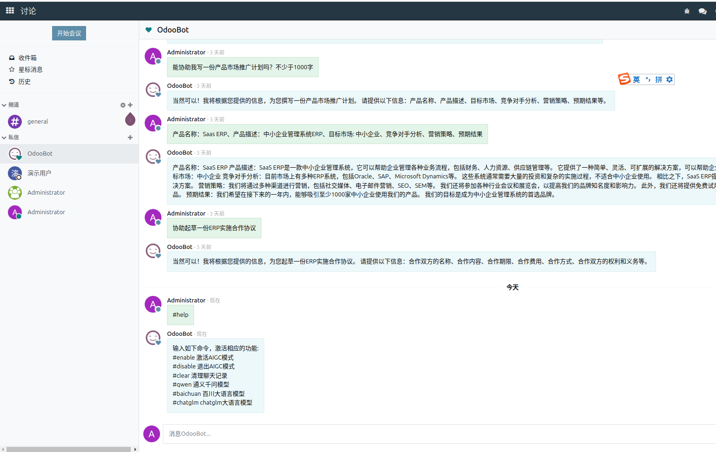Open the apps grid menu

10,11
